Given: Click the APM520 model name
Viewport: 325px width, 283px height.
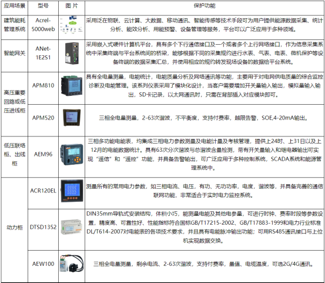Looking at the screenshot, I should 43,118.
